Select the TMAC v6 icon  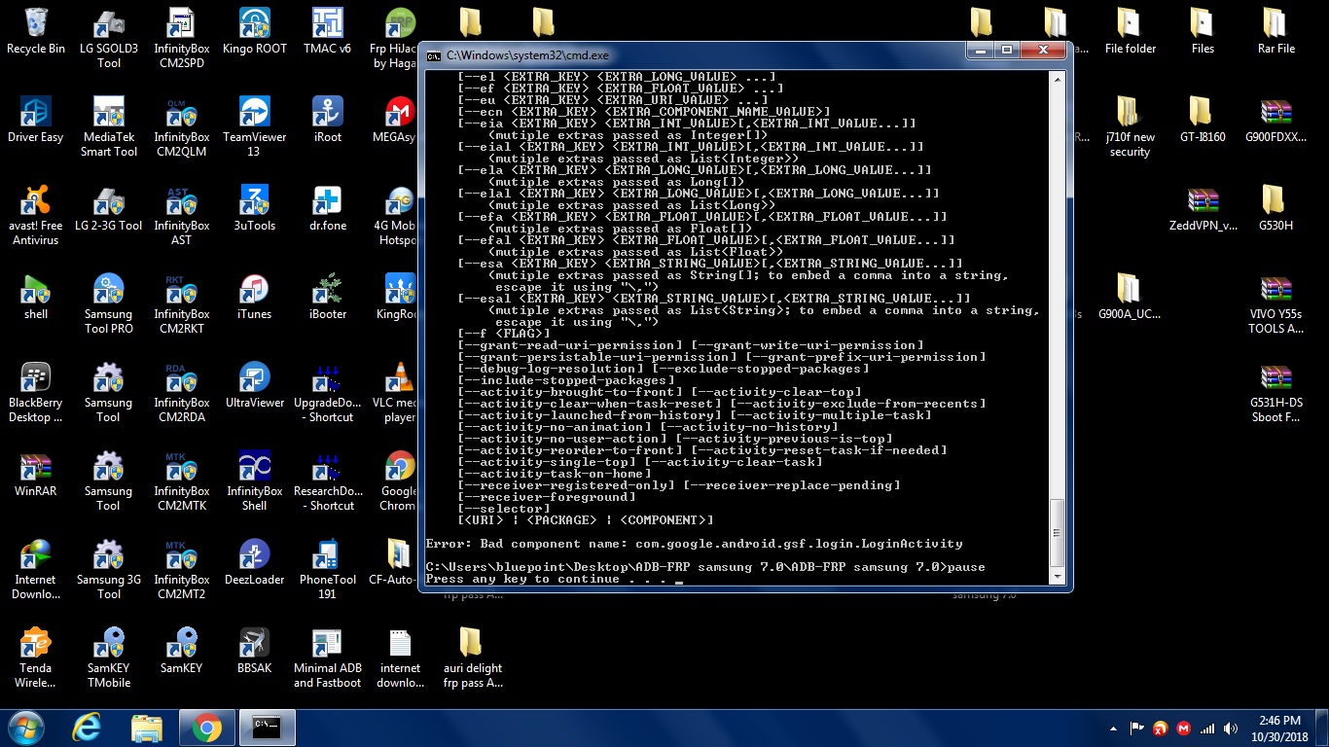327,31
